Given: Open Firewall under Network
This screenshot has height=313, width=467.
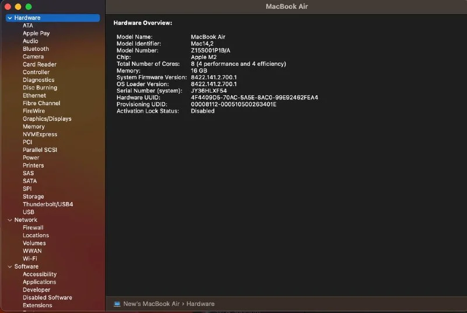Looking at the screenshot, I should click(33, 228).
